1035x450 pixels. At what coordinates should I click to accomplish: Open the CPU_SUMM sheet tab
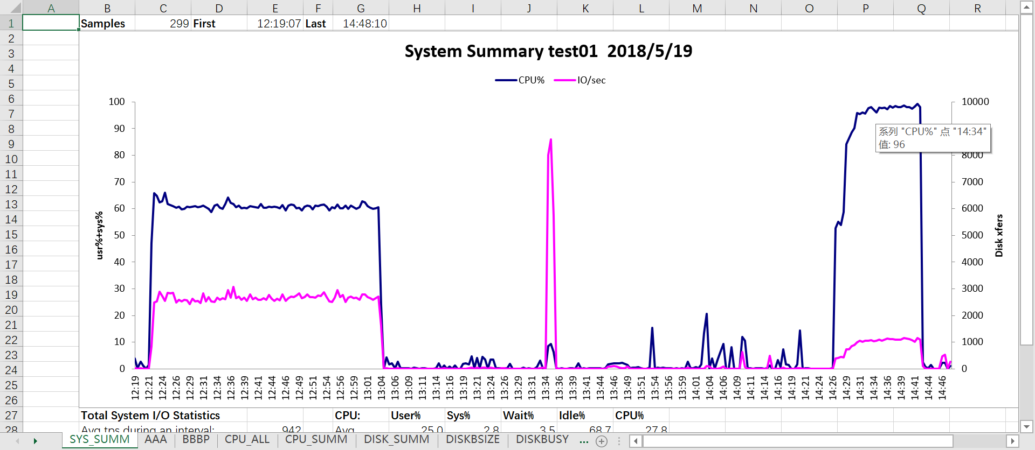pyautogui.click(x=316, y=439)
